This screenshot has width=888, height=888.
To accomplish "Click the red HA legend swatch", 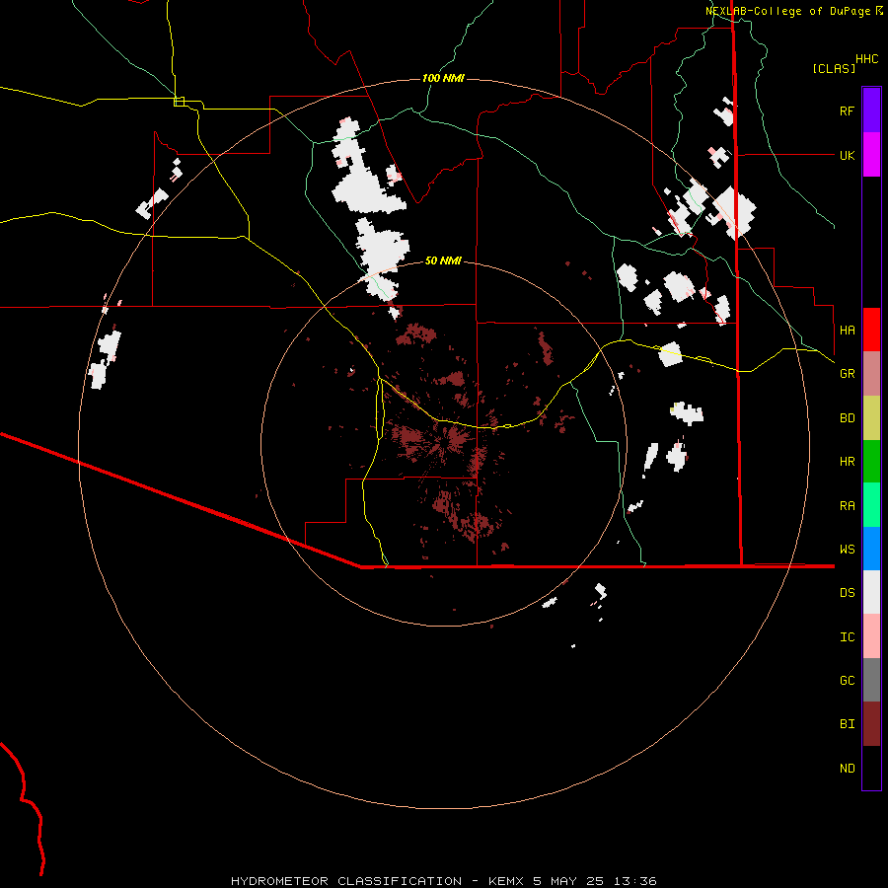I will click(871, 330).
